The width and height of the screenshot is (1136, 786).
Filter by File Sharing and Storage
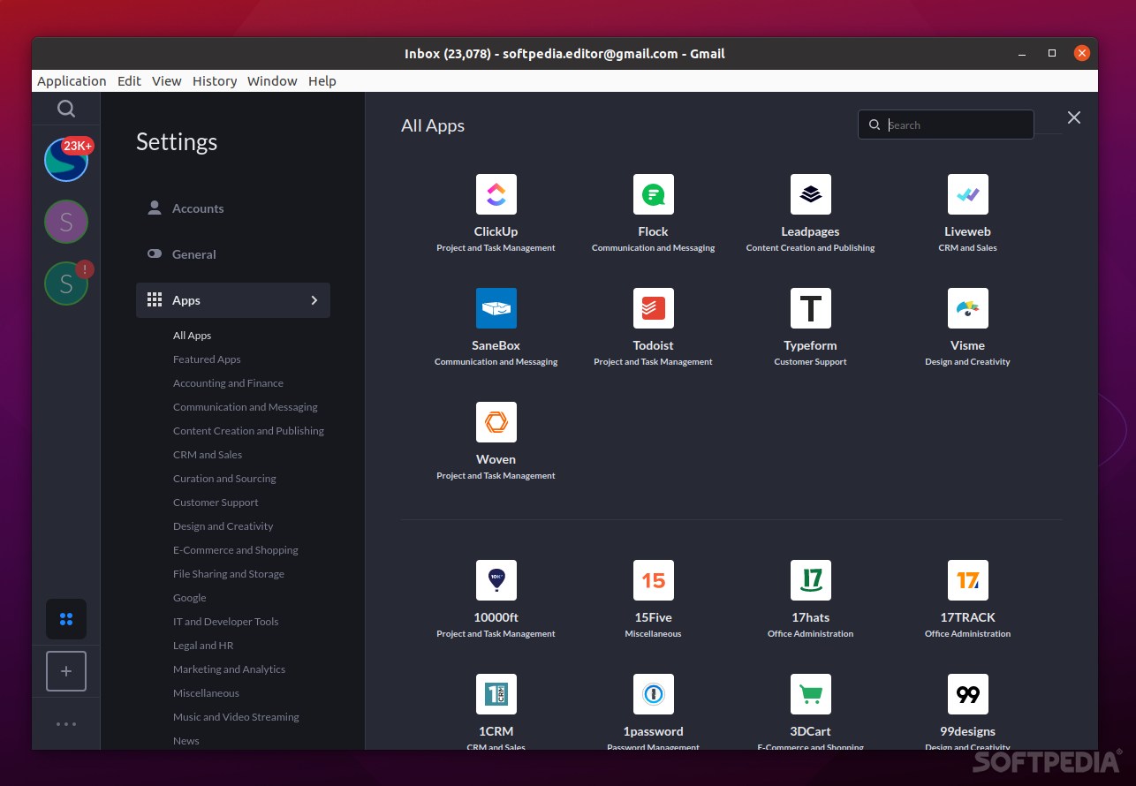point(229,574)
